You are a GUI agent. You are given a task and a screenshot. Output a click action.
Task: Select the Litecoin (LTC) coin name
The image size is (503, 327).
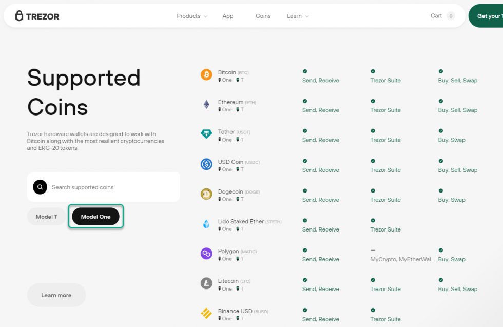234,281
